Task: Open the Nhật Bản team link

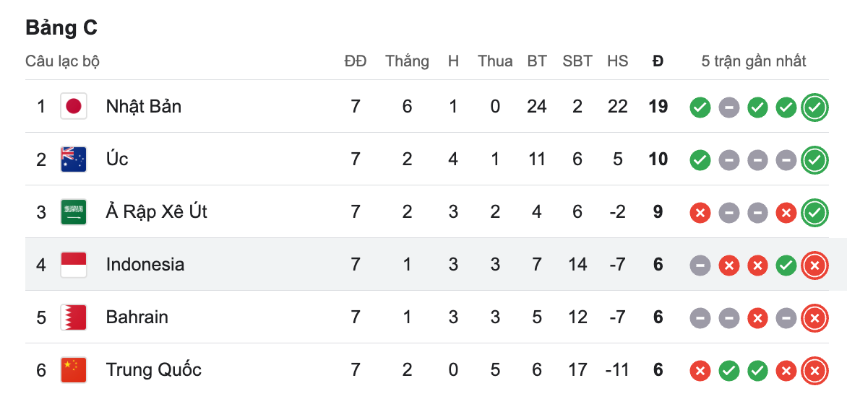Action: pos(143,107)
